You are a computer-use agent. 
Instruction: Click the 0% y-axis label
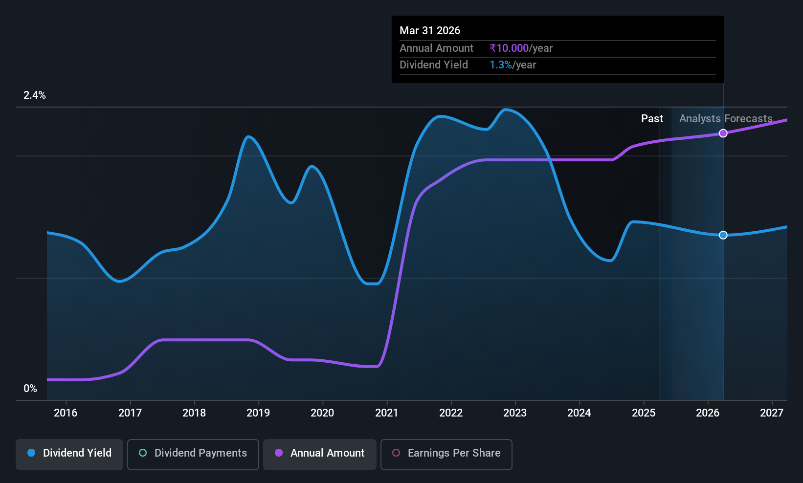(30, 389)
